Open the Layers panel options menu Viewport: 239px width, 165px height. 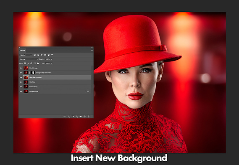92,50
